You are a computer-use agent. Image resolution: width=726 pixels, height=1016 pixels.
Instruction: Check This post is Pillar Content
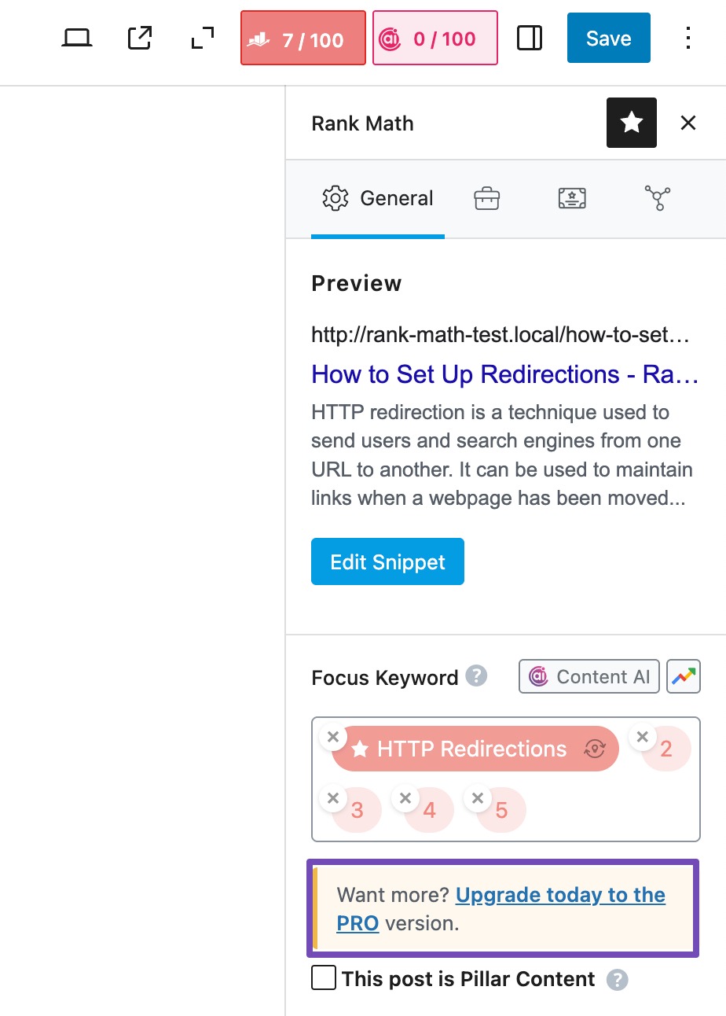point(324,979)
